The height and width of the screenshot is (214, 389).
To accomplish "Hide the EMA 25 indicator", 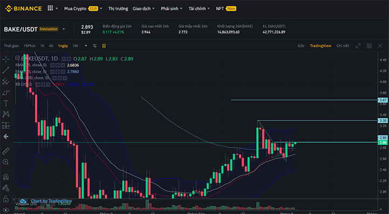I will (x=52, y=65).
